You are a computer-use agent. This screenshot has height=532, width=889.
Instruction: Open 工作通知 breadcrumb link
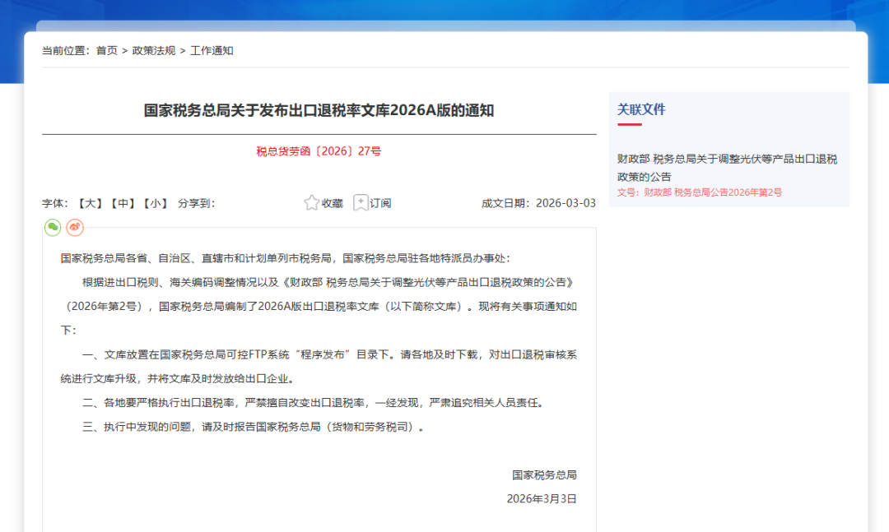[x=212, y=50]
